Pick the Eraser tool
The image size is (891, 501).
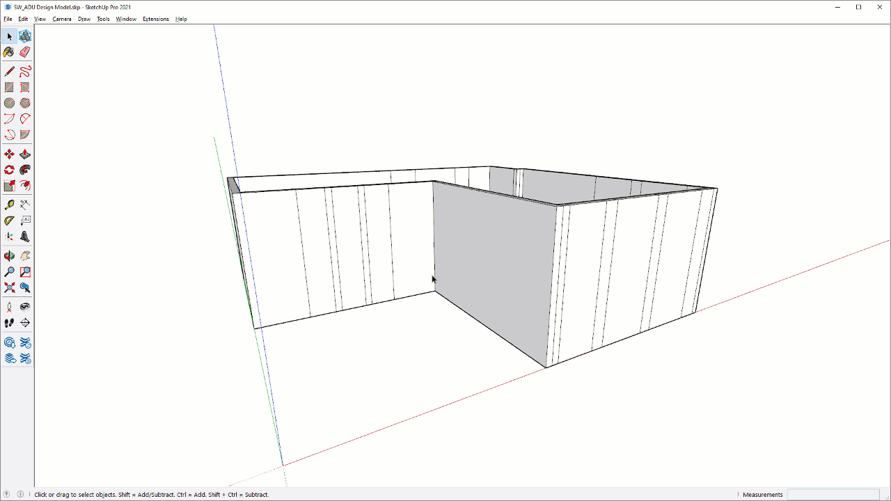[25, 52]
